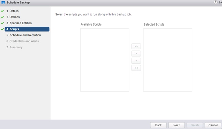Select step 6 Credentials and Alerts

[x=22, y=41]
